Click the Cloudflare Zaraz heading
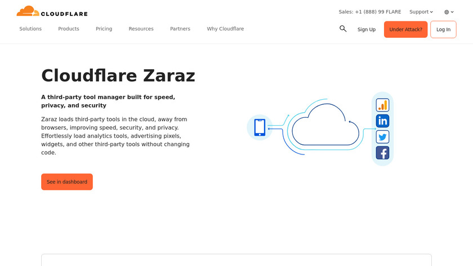473x266 pixels. pos(118,76)
